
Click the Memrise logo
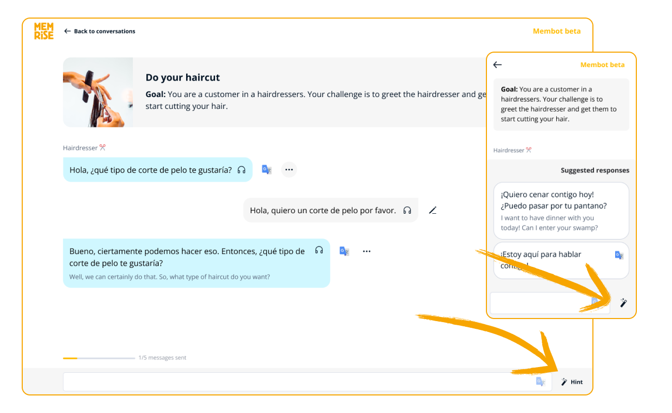(44, 31)
